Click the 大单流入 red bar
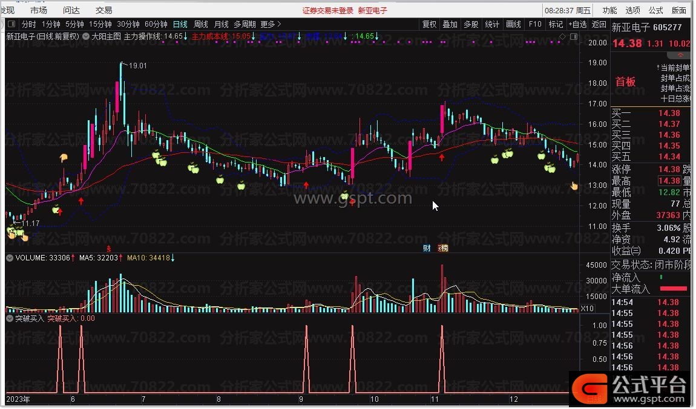Image resolution: width=696 pixels, height=409 pixels. click(x=674, y=288)
